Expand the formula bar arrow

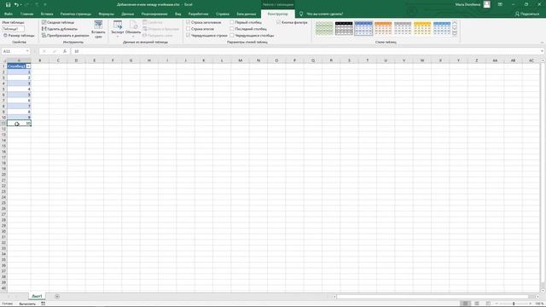click(x=543, y=51)
